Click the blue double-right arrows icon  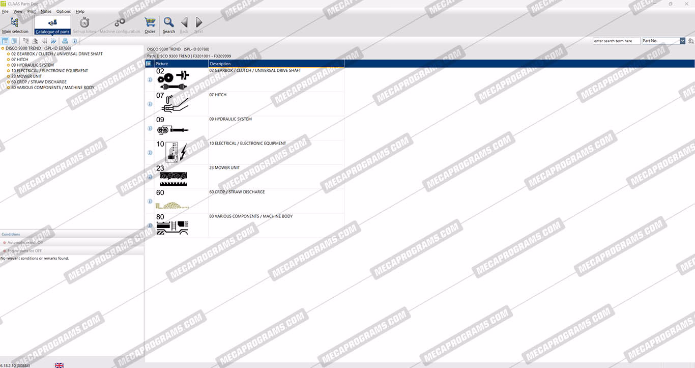pyautogui.click(x=53, y=41)
